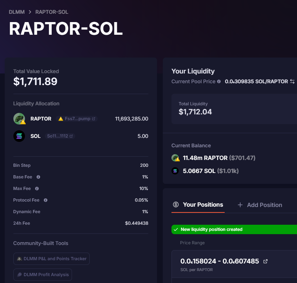Select the 11.48m RAPTOR balance text

coord(205,158)
